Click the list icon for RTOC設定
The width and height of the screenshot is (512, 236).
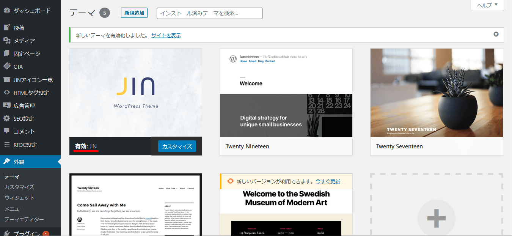tap(7, 145)
